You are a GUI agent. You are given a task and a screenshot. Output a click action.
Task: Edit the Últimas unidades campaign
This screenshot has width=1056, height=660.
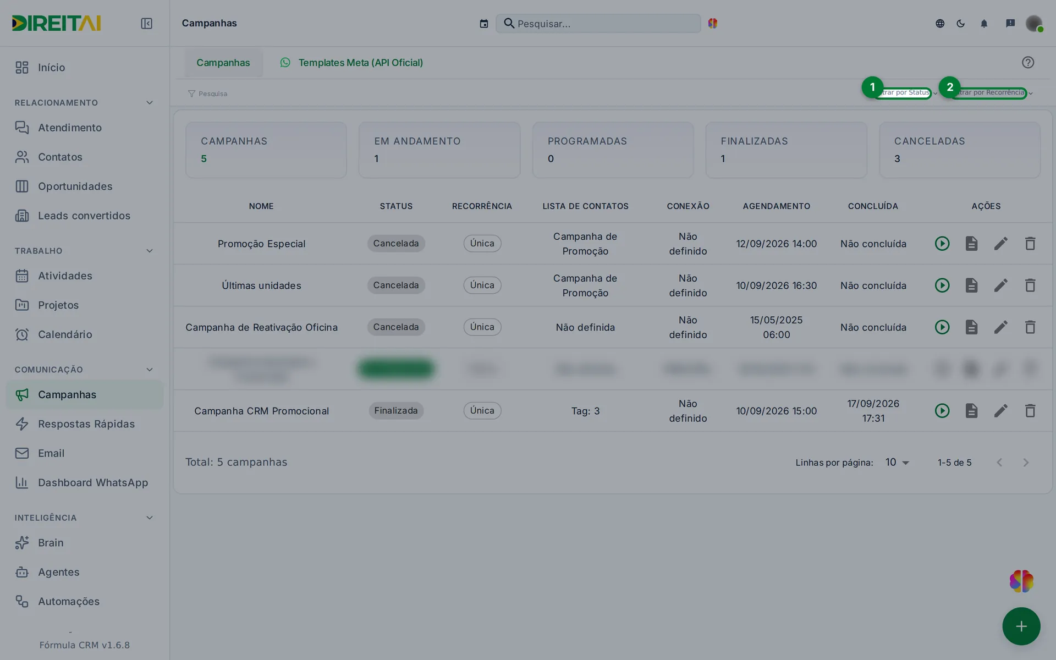tap(1000, 285)
